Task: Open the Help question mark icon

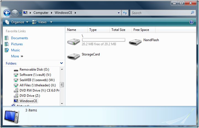Action: point(191,22)
